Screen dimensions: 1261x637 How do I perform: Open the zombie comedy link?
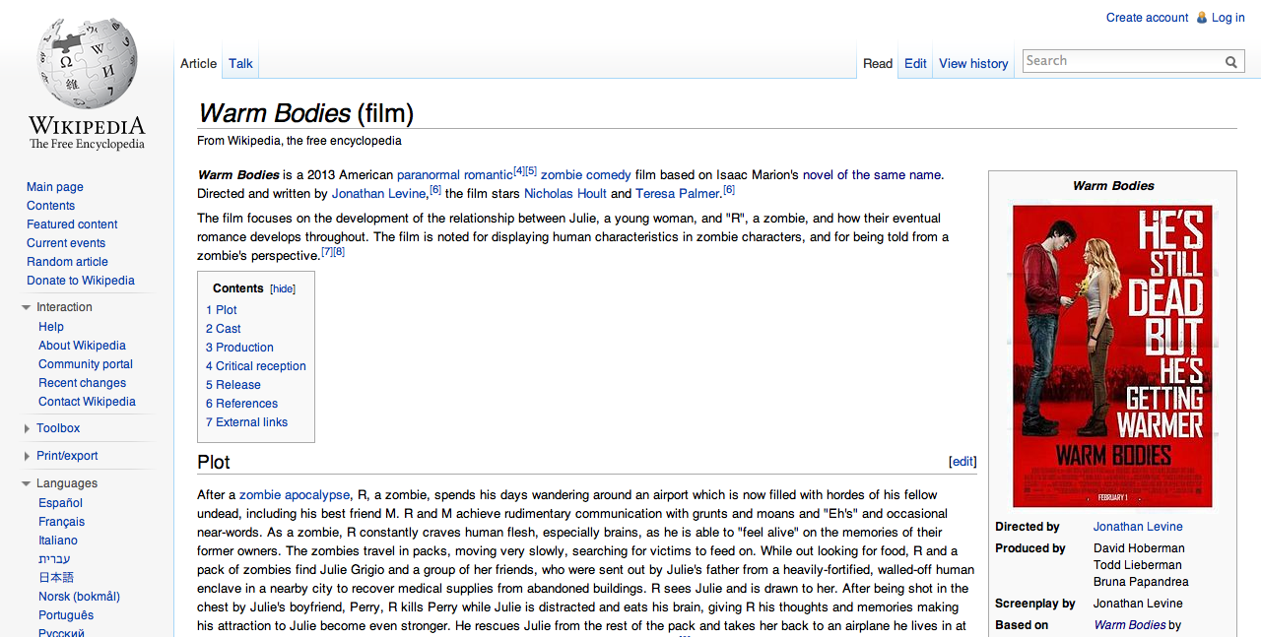click(x=586, y=175)
